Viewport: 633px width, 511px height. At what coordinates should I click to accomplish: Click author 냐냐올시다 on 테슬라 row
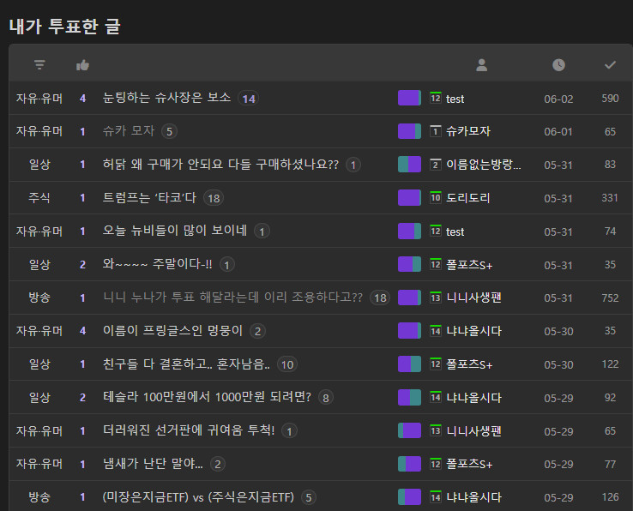pos(473,398)
